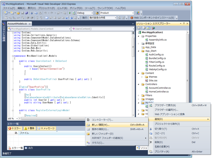
Task: Switch to the 出力 output tab
Action: (x=29, y=148)
